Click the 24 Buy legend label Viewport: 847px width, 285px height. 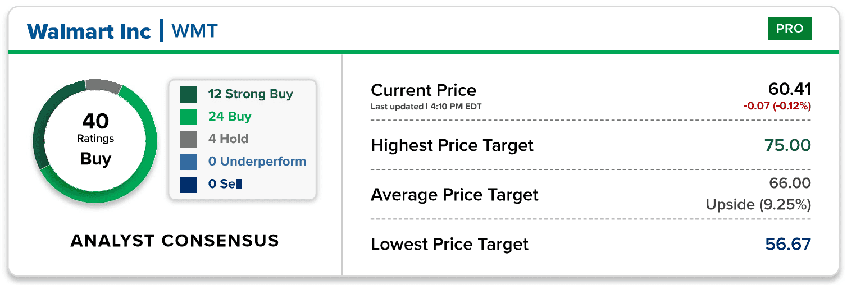(x=230, y=117)
